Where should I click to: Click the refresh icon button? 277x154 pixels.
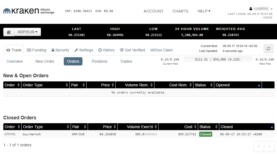[x=268, y=49]
